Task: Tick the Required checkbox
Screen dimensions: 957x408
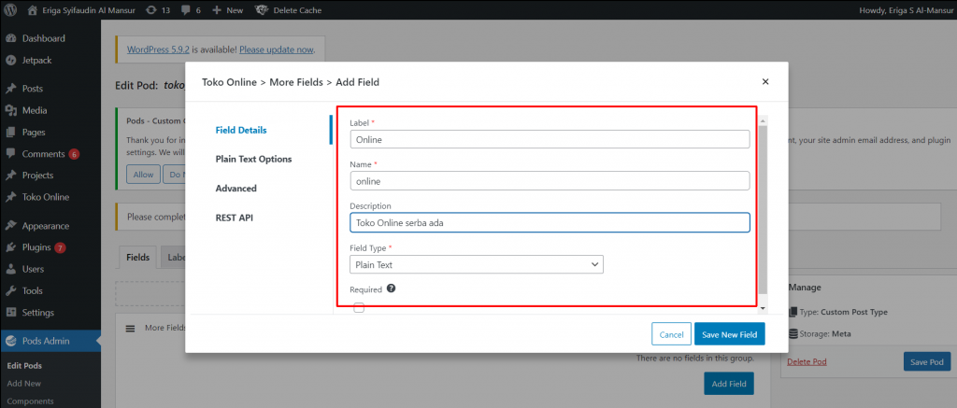Action: pos(359,309)
